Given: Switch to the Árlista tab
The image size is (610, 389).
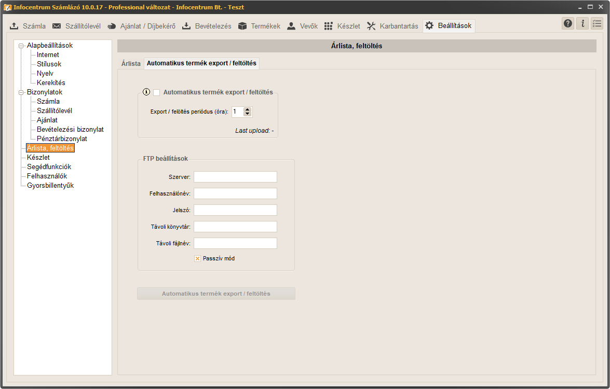Looking at the screenshot, I should pyautogui.click(x=131, y=63).
